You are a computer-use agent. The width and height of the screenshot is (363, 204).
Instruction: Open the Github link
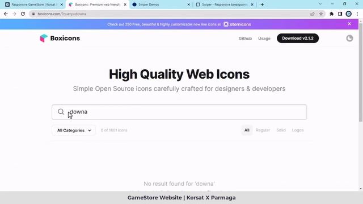click(x=245, y=39)
